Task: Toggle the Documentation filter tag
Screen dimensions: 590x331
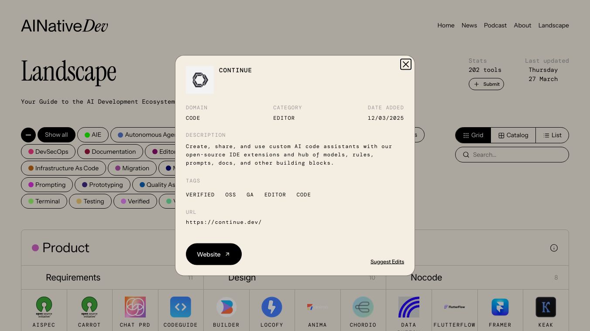Action: [110, 152]
